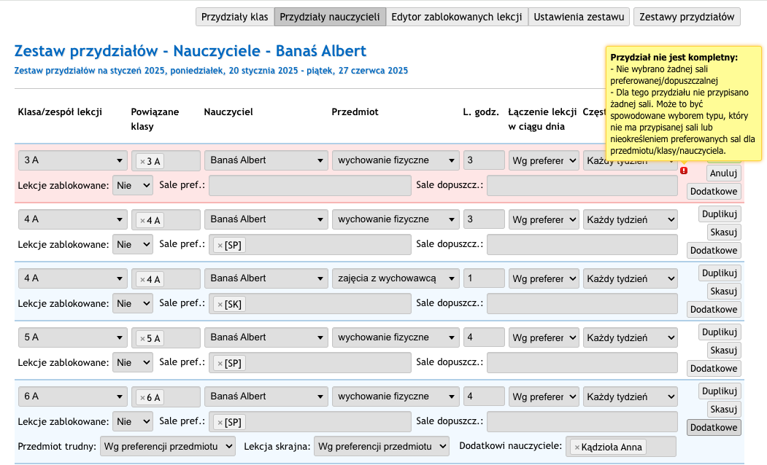Remove 4 A tag in wychowanie fizyczne row
Screen dimensions: 767x465
pos(142,220)
